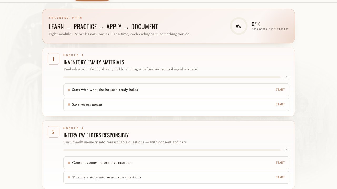Open lesson "Start with what the house already holds"
This screenshot has height=189, width=337.
pos(176,90)
